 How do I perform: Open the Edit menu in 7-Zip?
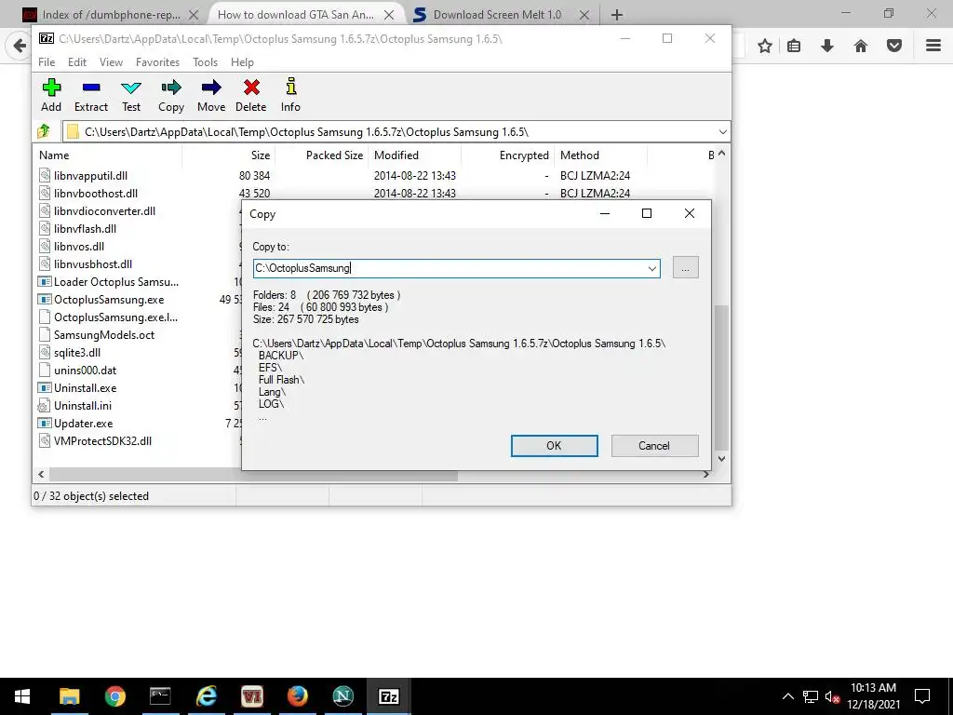click(76, 62)
